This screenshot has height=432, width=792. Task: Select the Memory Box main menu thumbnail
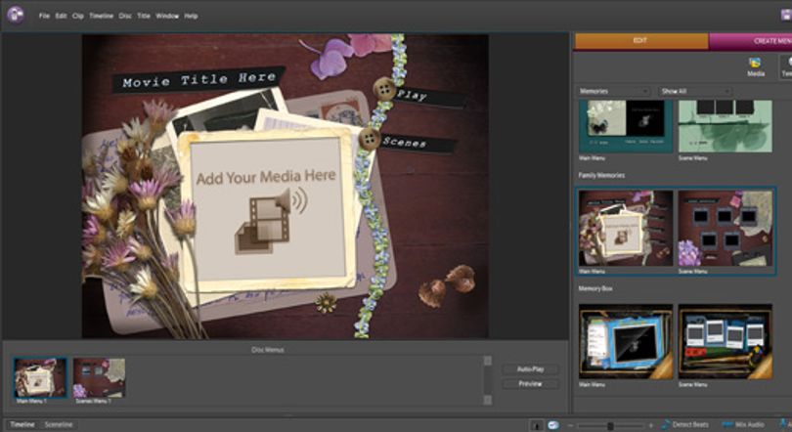click(x=626, y=342)
